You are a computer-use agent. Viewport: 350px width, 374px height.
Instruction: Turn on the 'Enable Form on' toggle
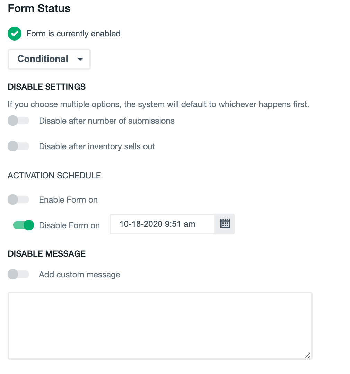[x=18, y=199]
